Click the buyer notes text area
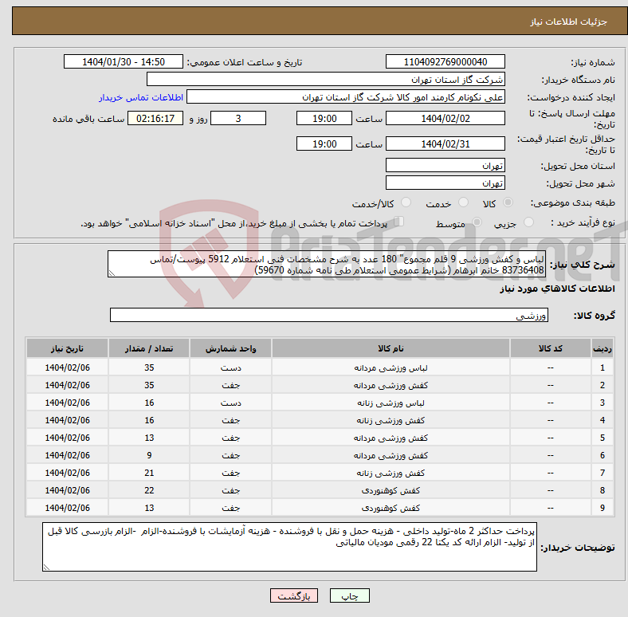This screenshot has height=617, width=628. click(x=289, y=547)
